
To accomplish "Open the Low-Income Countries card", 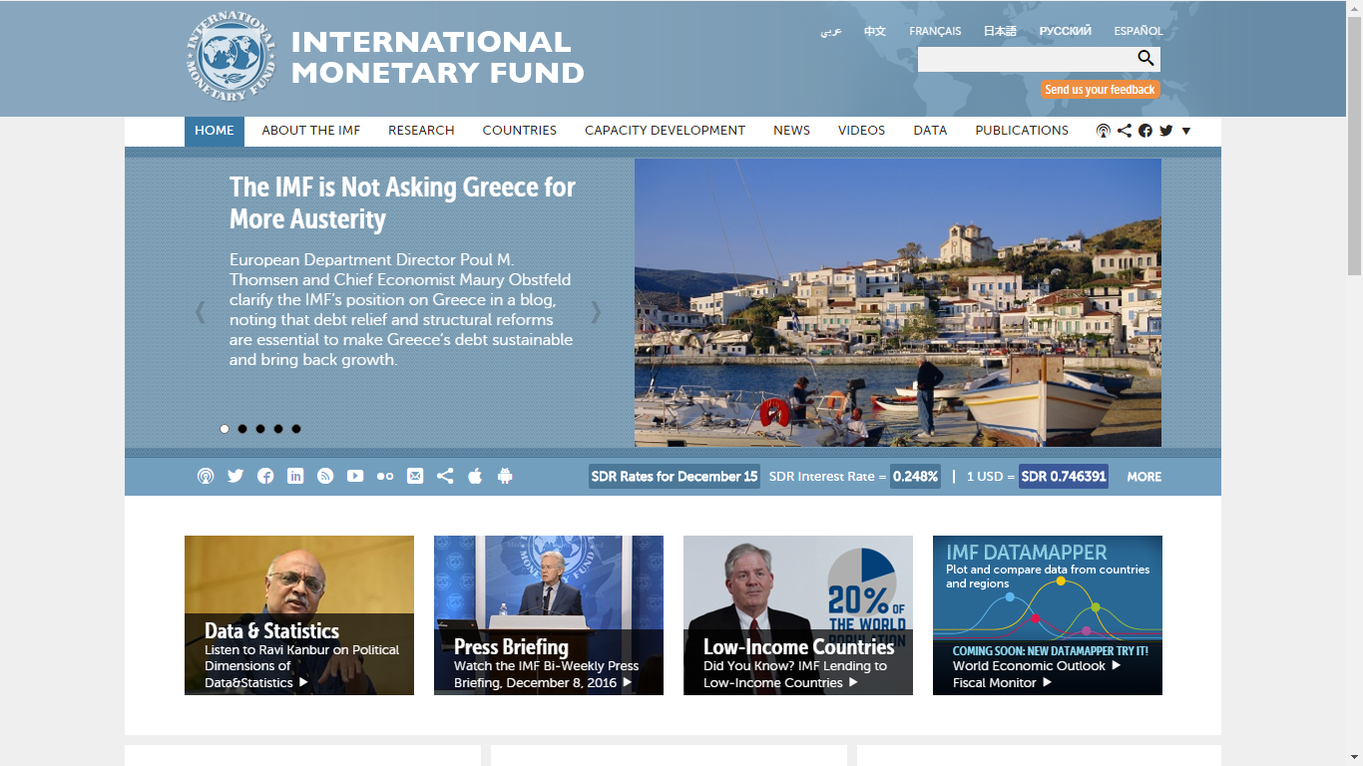I will tap(798, 615).
